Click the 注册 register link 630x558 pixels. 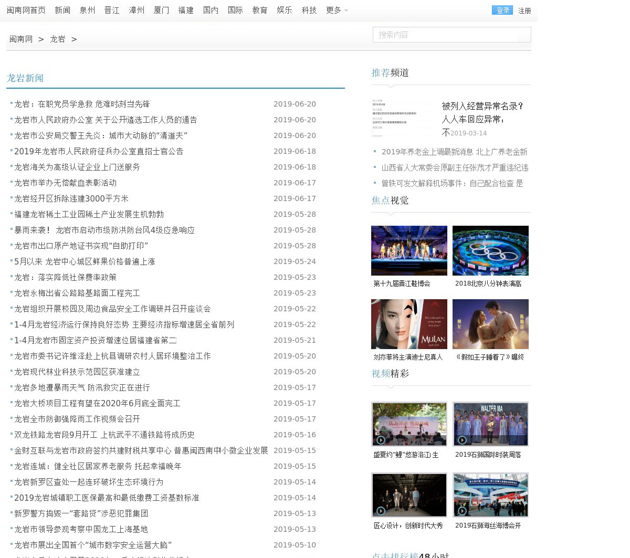coord(524,10)
